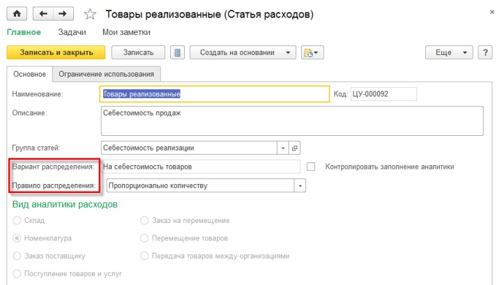Go to the home page icon

pyautogui.click(x=17, y=14)
